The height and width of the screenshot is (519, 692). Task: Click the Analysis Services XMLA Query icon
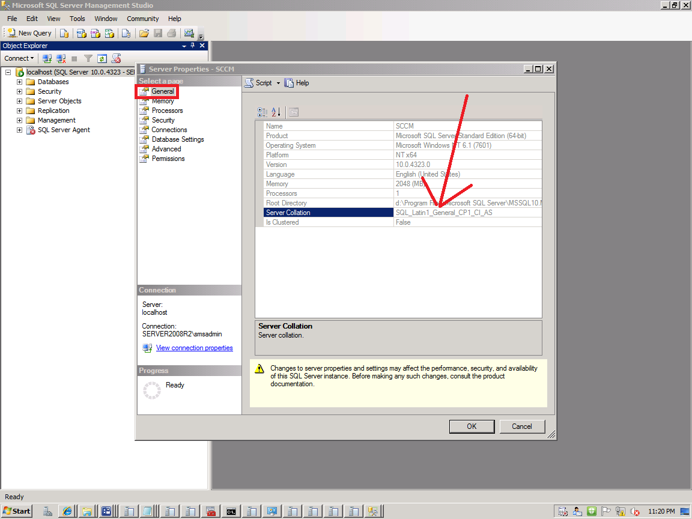tap(109, 33)
